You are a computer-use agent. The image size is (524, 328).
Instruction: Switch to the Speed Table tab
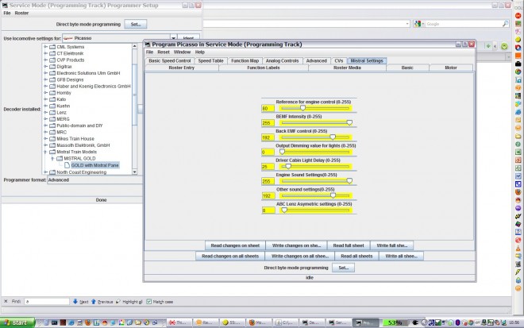(x=210, y=61)
